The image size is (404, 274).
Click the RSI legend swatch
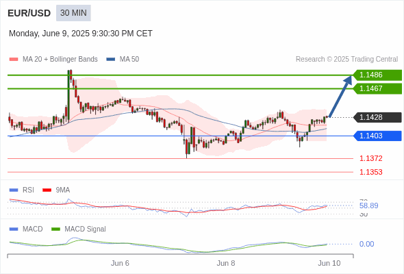14,190
